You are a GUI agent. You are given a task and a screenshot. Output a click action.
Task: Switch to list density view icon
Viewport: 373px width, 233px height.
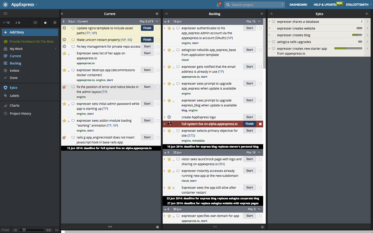pos(35,23)
